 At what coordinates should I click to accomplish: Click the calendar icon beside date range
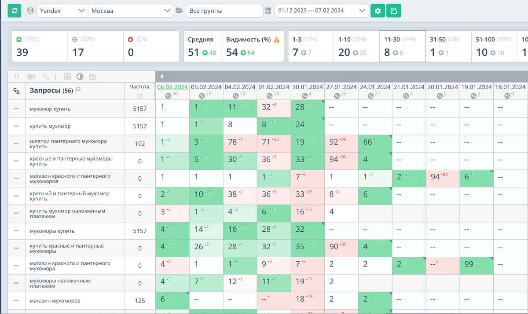[x=268, y=11]
